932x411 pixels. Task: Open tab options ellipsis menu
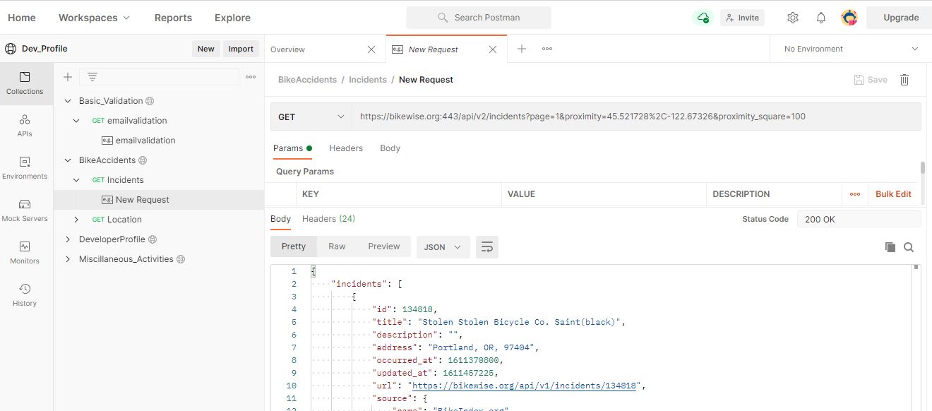point(547,49)
